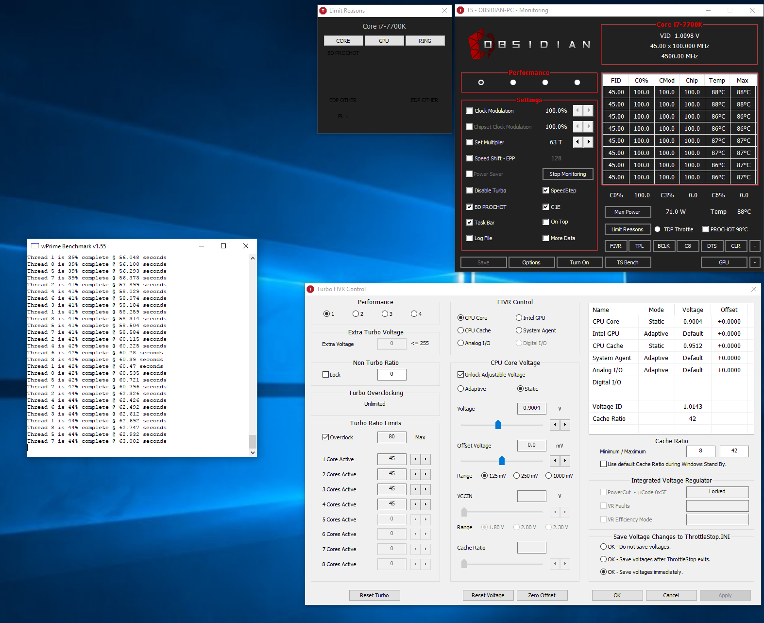Decrease 4 Cores Active ratio arrow
764x623 pixels.
tap(415, 504)
